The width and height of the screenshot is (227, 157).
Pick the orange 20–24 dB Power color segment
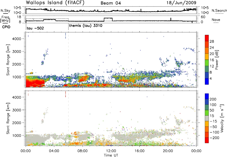(x=207, y=50)
